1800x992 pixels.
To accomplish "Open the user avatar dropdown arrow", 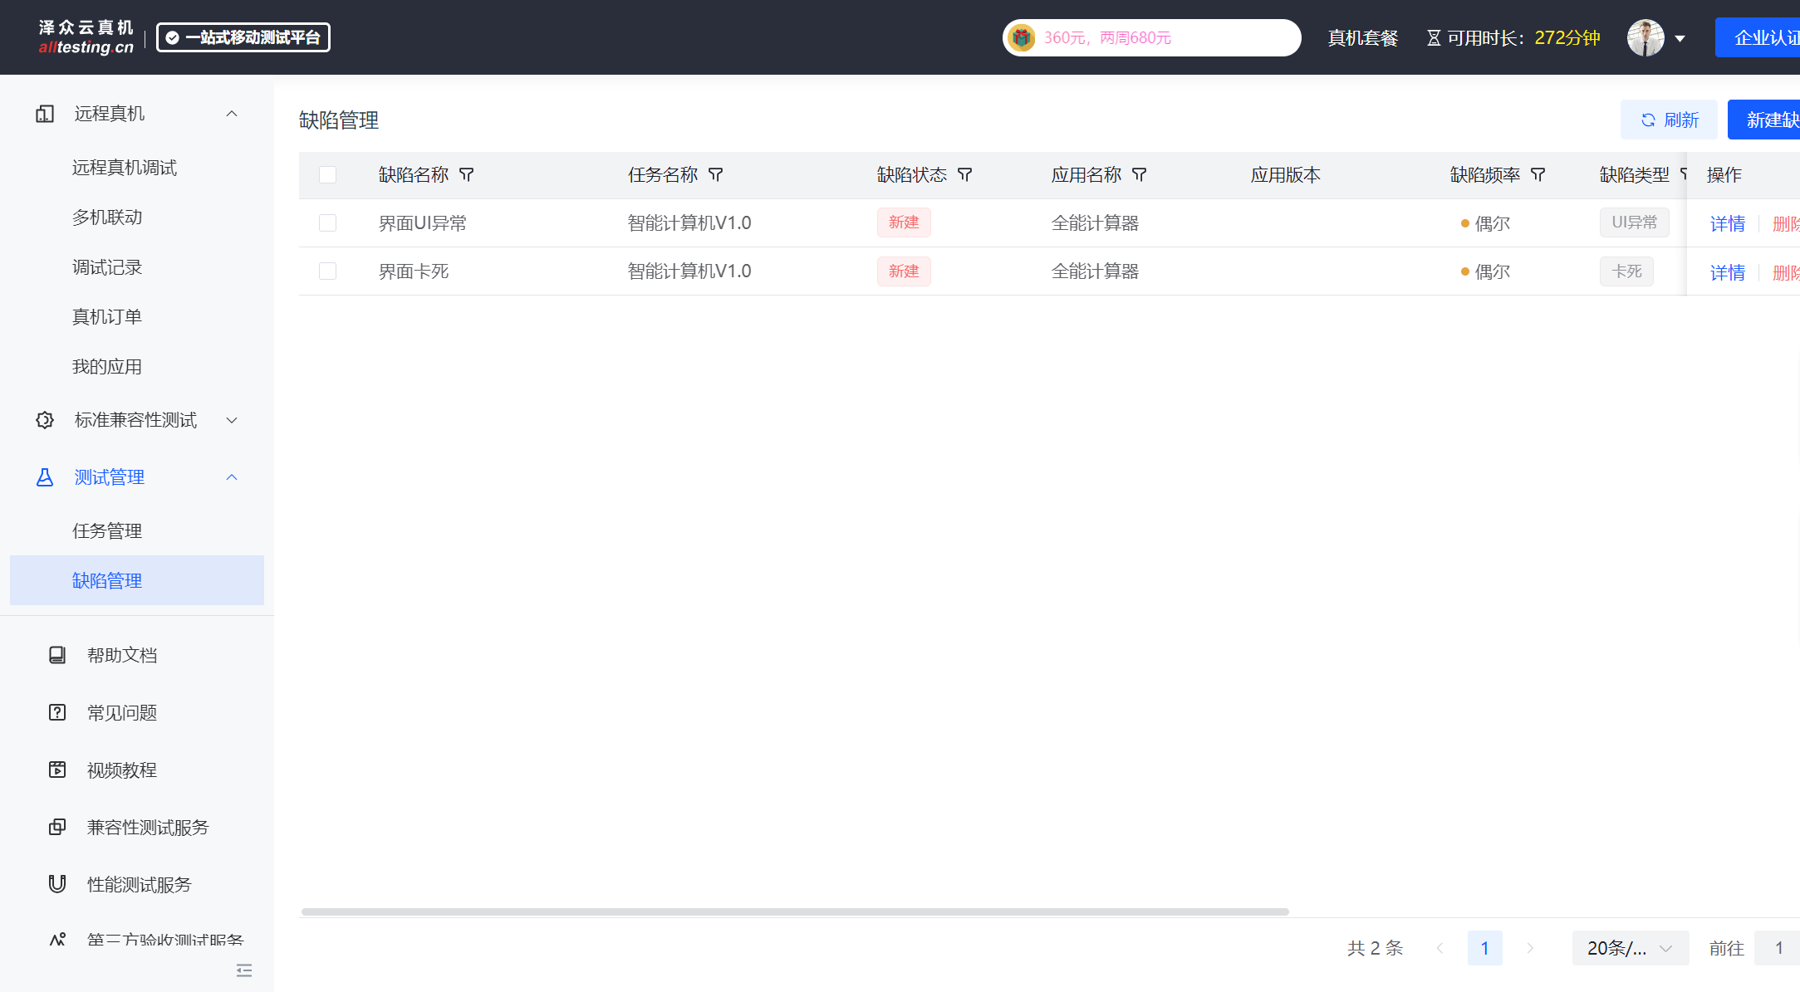I will (1680, 38).
